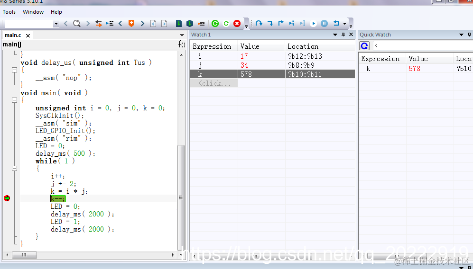Open Replace with the orange arrows icon
The image size is (473, 269).
[98, 24]
